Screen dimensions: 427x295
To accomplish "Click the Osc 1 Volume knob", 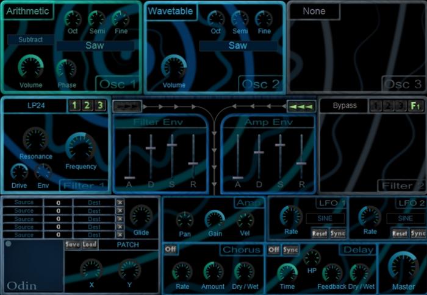I will tap(30, 66).
